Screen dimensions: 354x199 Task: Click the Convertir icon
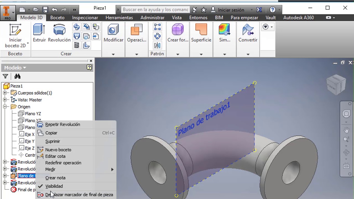(x=248, y=30)
